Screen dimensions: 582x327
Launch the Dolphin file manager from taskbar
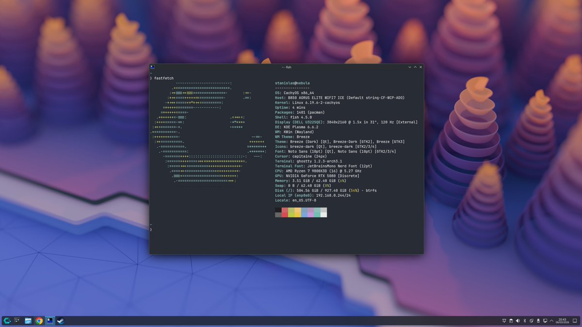click(28, 321)
